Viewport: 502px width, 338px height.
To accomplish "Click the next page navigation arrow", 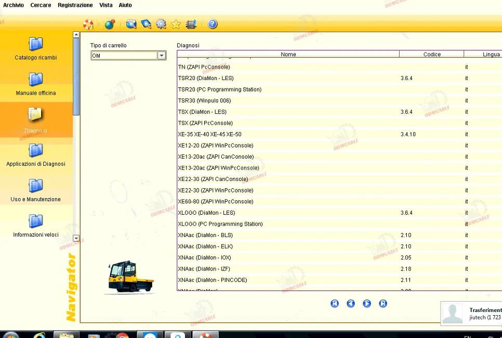I will [x=367, y=303].
